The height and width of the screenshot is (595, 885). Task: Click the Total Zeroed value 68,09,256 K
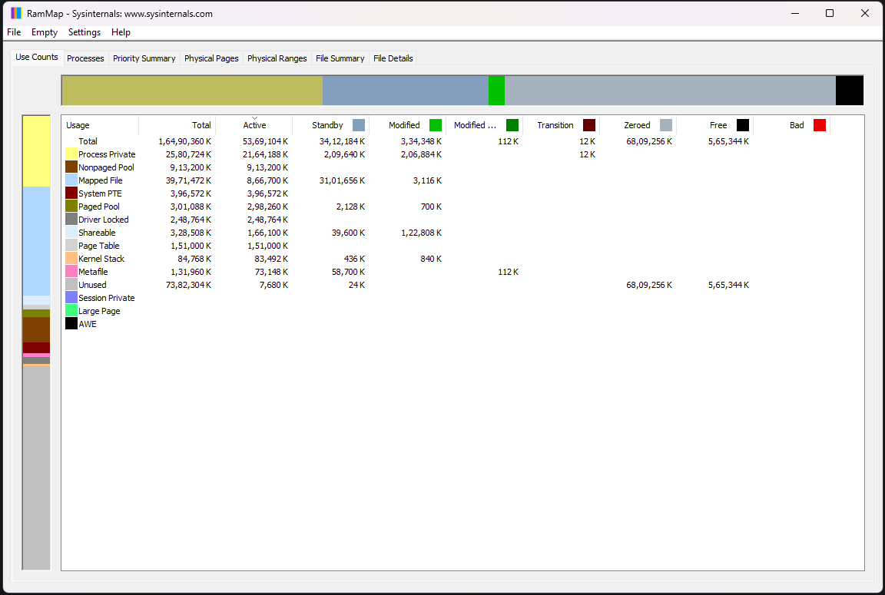pyautogui.click(x=649, y=141)
